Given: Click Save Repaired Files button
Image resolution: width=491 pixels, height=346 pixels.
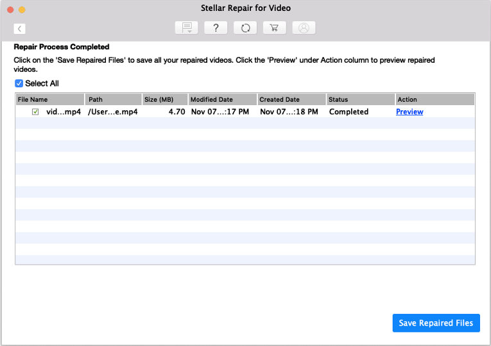Looking at the screenshot, I should point(436,323).
